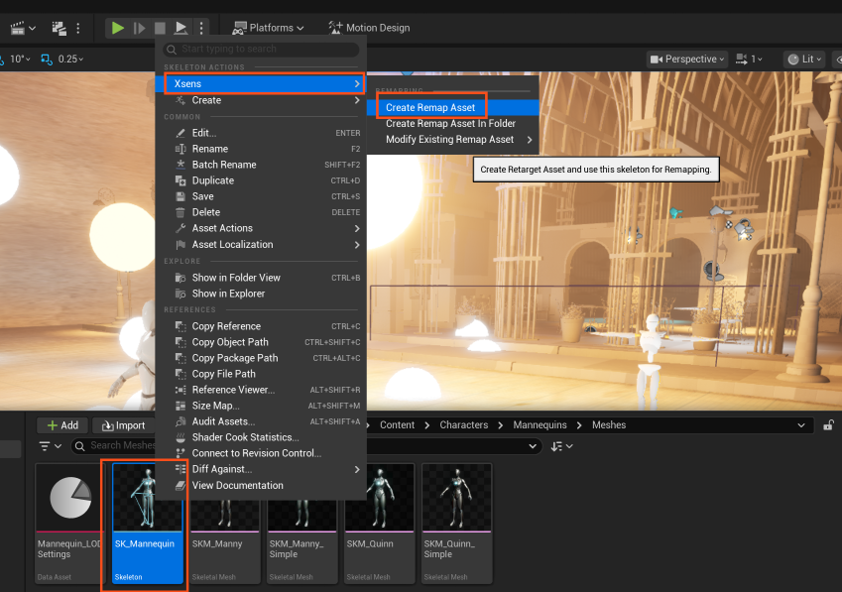Click Save in the context menu
The width and height of the screenshot is (842, 592).
tap(261, 196)
